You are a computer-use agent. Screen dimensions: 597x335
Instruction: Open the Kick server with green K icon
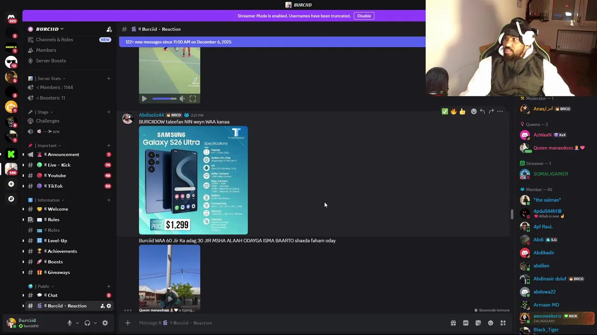point(11,154)
